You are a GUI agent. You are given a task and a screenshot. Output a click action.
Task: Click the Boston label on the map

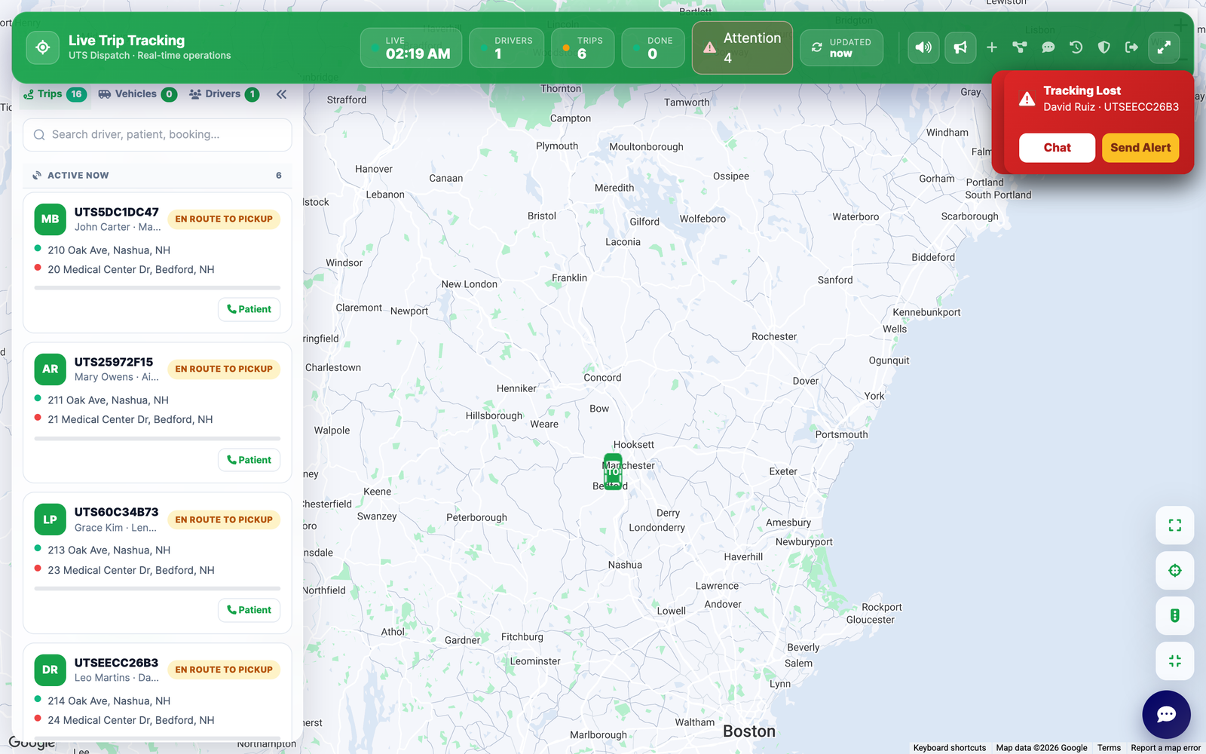pyautogui.click(x=749, y=731)
